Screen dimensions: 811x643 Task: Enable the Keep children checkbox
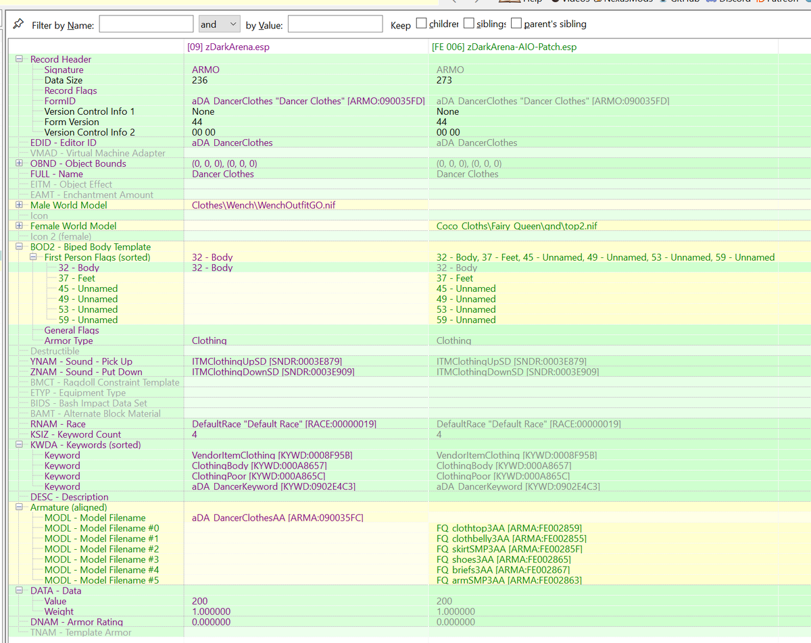click(x=421, y=24)
